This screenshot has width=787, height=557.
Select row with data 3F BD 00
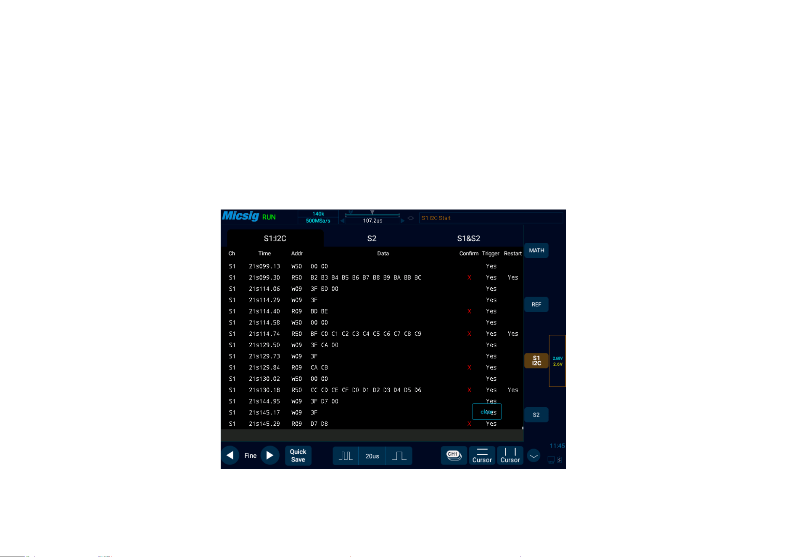coord(372,289)
